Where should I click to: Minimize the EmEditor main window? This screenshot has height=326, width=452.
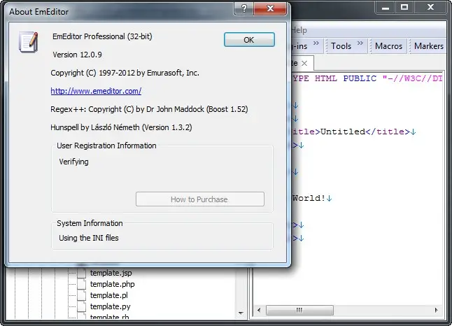386,8
